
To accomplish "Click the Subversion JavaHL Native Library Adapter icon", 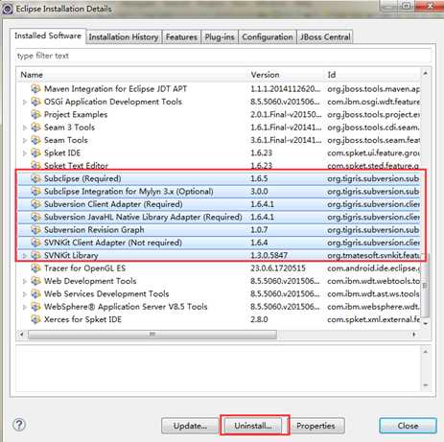I will click(x=35, y=217).
